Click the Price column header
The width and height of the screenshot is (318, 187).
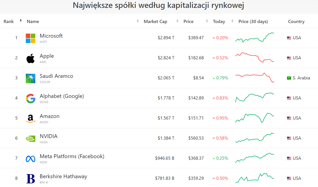pos(189,21)
